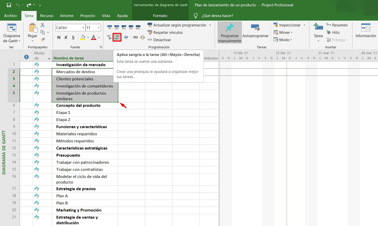Viewport: 378px width, 226px height.
Task: Mark task 25% complete
Action: click(x=117, y=27)
